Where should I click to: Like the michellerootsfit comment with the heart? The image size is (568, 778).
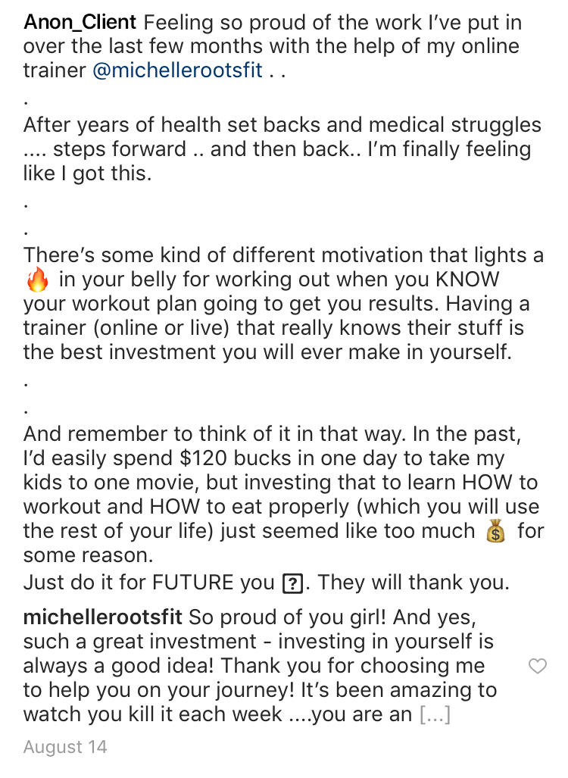(537, 667)
